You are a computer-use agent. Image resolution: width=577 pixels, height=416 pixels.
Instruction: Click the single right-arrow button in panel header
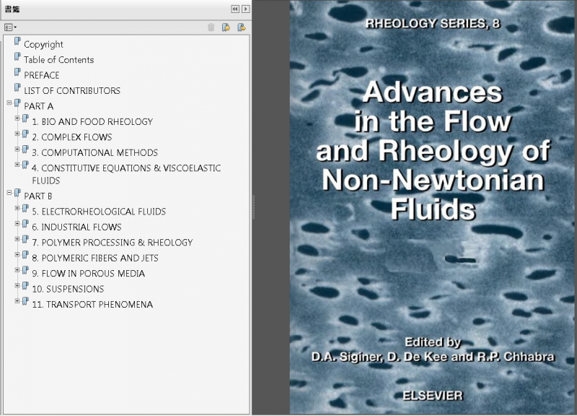point(245,9)
